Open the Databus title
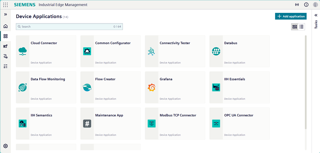The width and height of the screenshot is (320, 153). pos(231,43)
